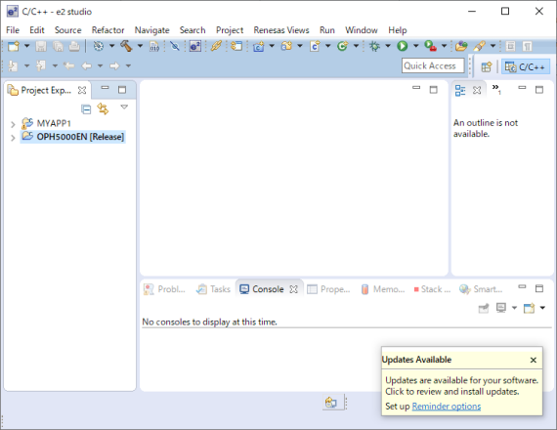Click the Debug bug icon

pyautogui.click(x=374, y=46)
